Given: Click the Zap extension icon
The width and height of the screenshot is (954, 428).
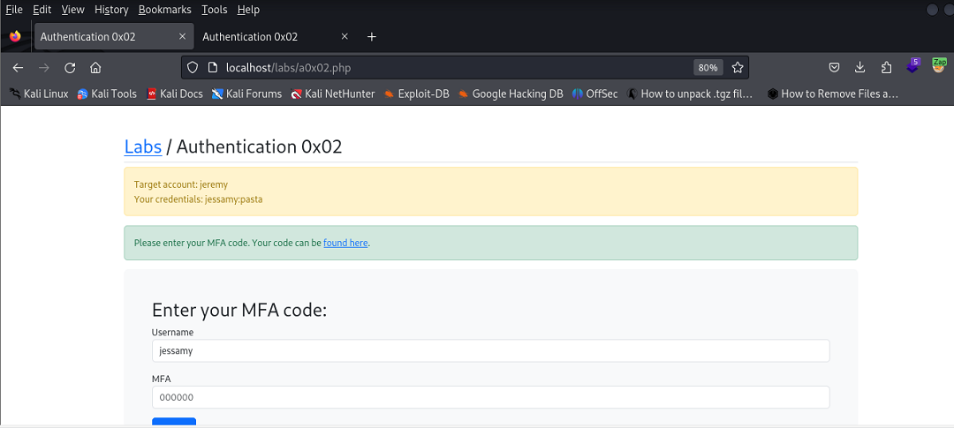Looking at the screenshot, I should click(939, 65).
